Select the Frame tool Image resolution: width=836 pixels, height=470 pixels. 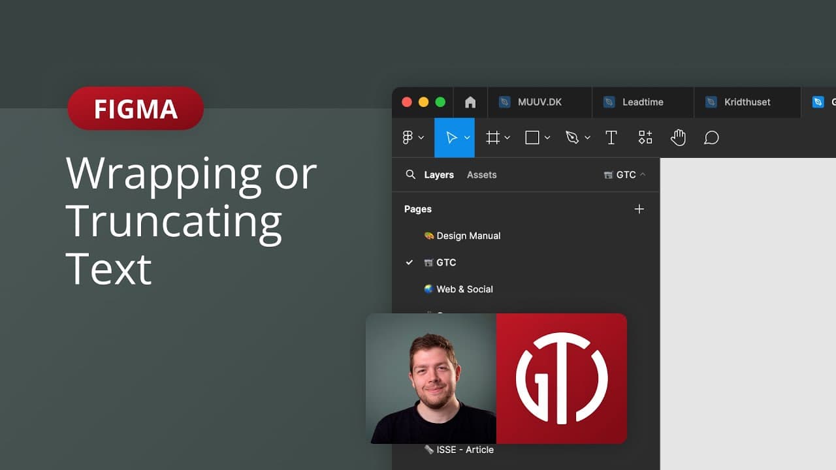pyautogui.click(x=493, y=138)
